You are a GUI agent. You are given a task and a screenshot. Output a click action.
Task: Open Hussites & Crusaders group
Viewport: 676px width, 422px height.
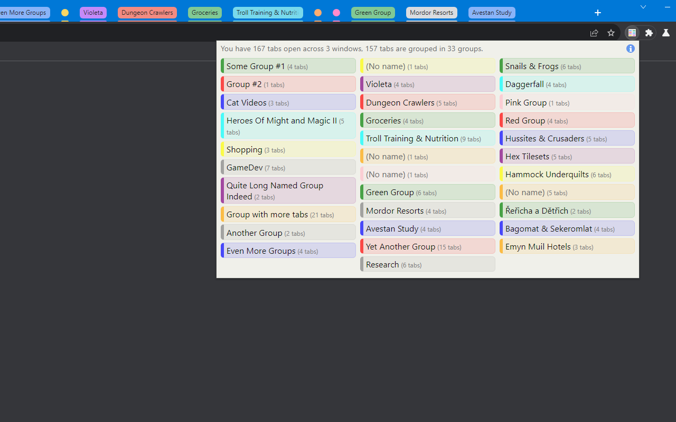(567, 138)
